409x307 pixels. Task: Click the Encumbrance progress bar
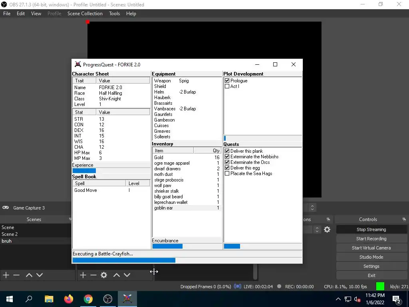click(x=187, y=246)
